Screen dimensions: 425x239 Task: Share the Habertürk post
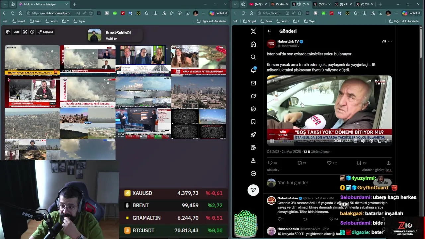click(x=389, y=163)
